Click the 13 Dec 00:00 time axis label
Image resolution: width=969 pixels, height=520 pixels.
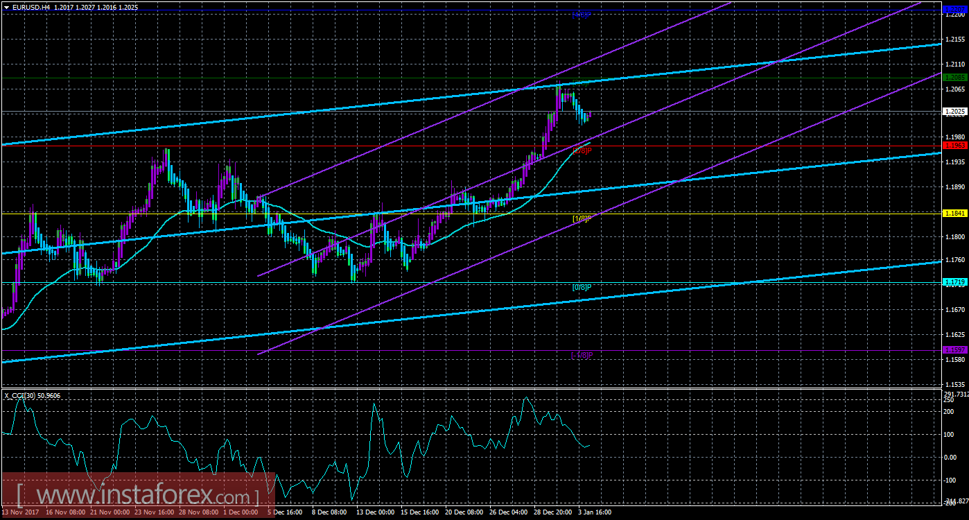375,512
